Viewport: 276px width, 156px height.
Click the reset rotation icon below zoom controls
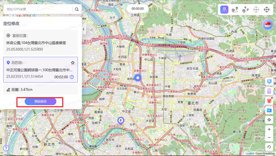point(269,147)
